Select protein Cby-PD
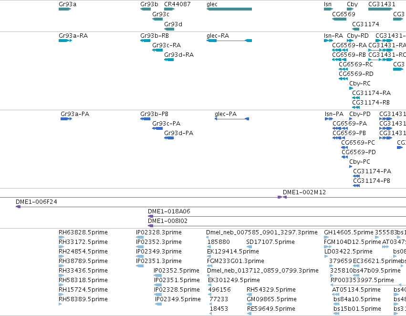Screen dimensions: 406x316 click(x=351, y=119)
